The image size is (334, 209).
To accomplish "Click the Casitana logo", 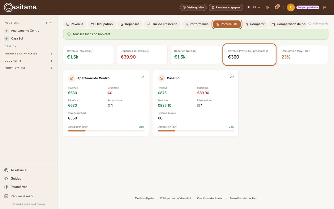I will pyautogui.click(x=20, y=7).
